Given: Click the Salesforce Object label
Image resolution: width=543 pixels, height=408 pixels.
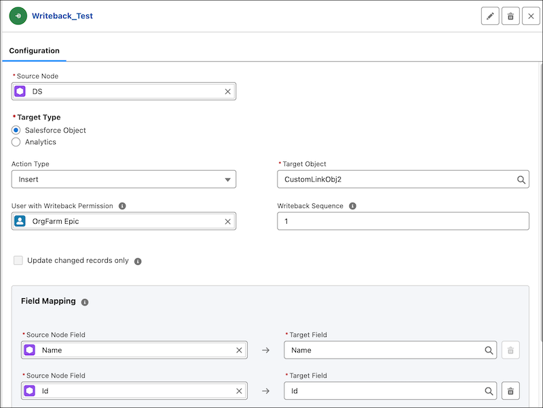Looking at the screenshot, I should click(56, 130).
